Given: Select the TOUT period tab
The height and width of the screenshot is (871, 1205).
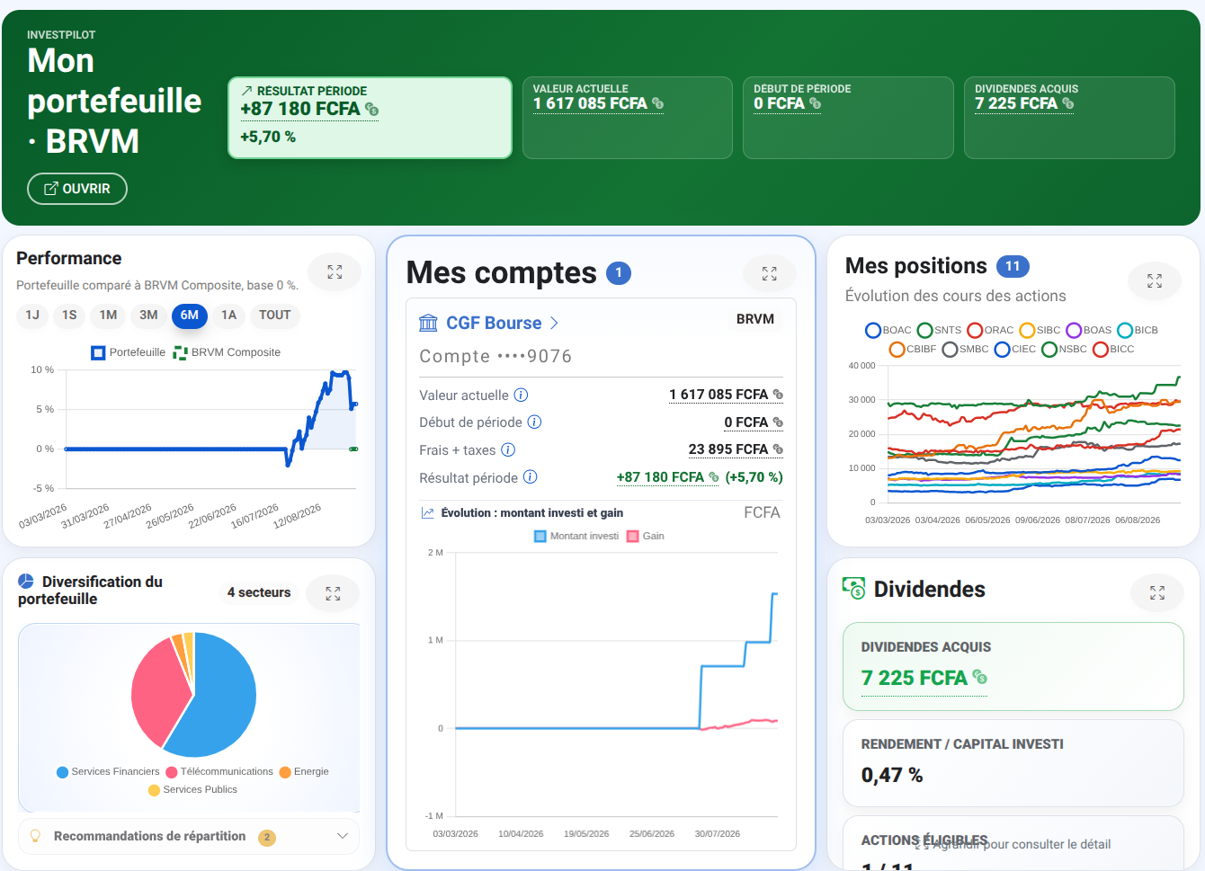Looking at the screenshot, I should (x=275, y=316).
